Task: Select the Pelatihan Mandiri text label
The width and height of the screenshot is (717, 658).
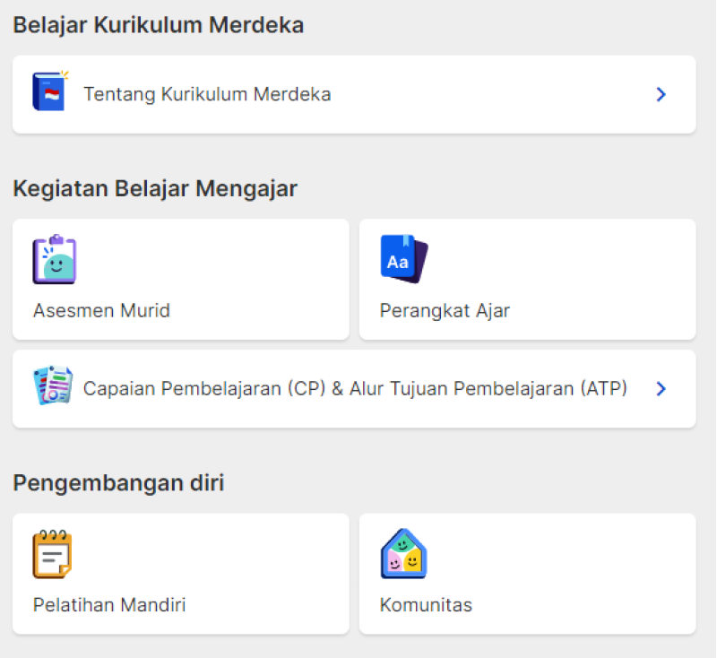Action: (108, 605)
